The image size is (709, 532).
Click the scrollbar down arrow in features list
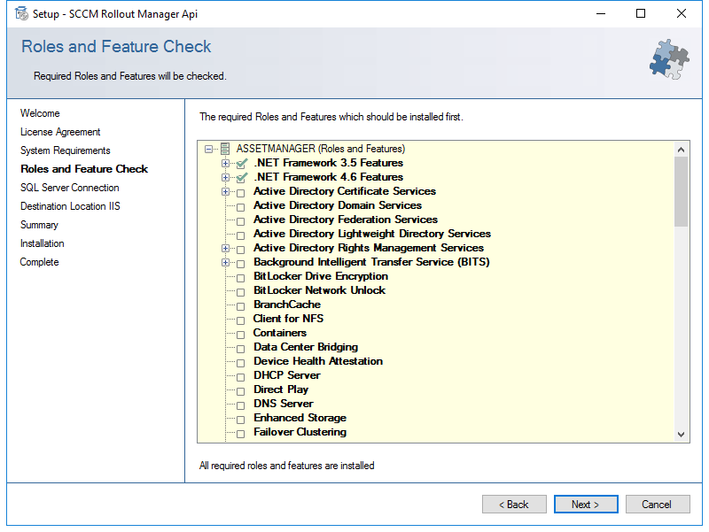click(681, 435)
